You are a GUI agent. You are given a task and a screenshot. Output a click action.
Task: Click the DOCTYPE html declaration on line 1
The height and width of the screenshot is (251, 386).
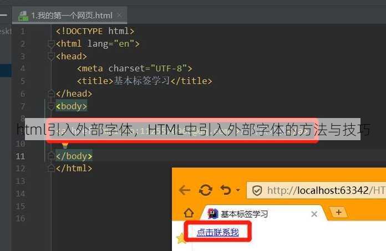(x=95, y=31)
